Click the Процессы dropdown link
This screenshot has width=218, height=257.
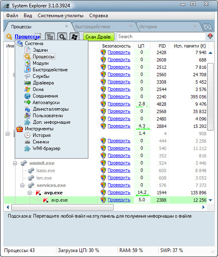pyautogui.click(x=27, y=36)
